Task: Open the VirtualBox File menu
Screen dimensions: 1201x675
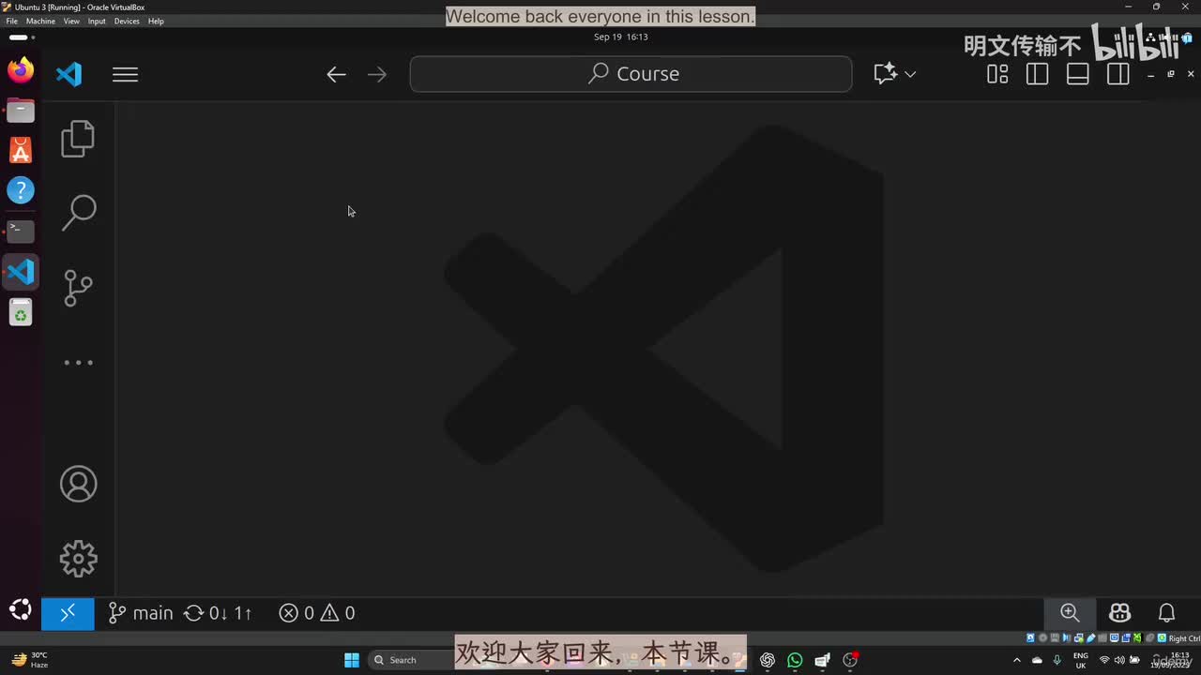Action: point(12,21)
